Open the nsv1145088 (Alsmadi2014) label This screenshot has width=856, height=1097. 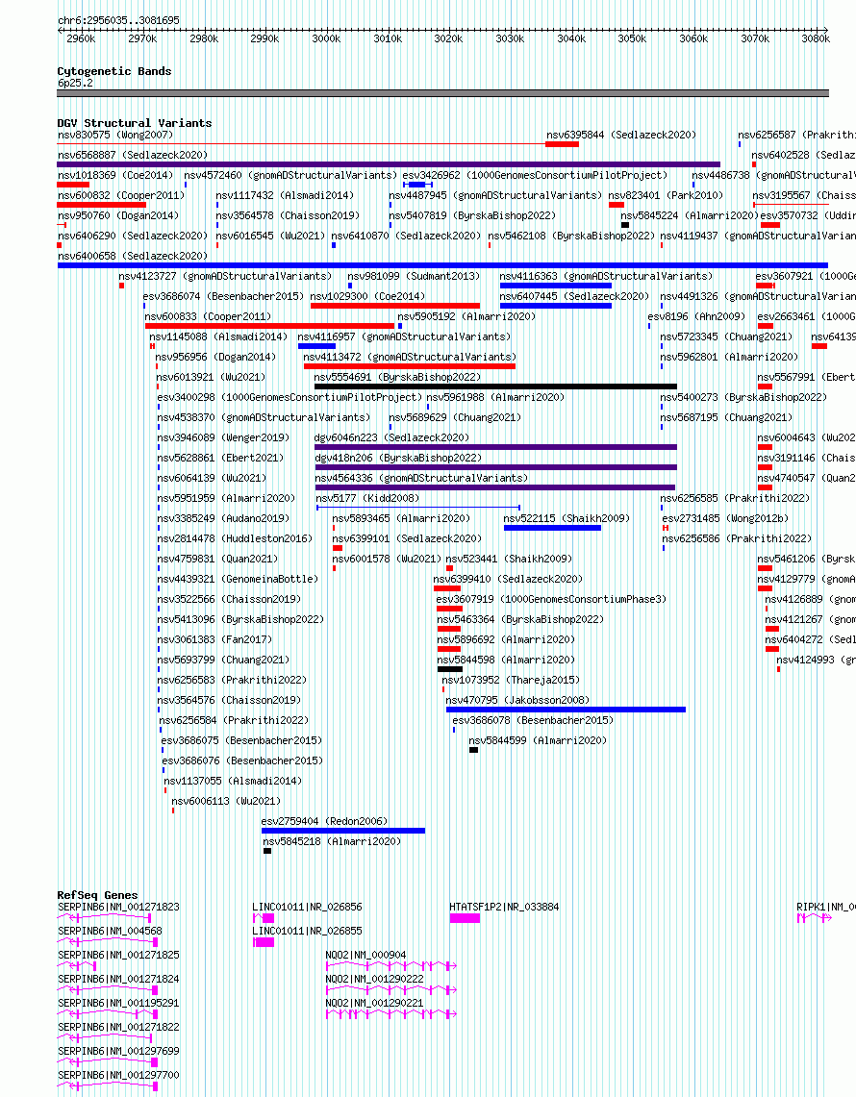pos(218,337)
